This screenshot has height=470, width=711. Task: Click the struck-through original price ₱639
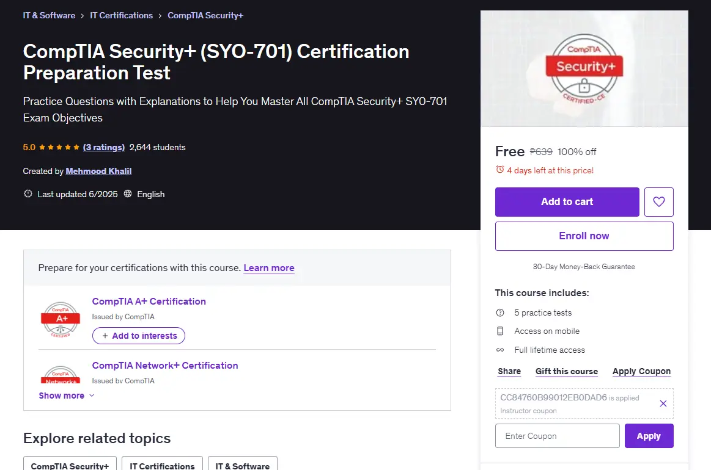pos(541,152)
